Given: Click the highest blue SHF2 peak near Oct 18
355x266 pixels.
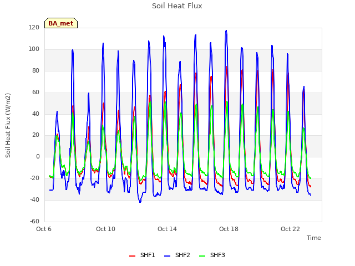Looking at the screenshot, I should point(226,30).
